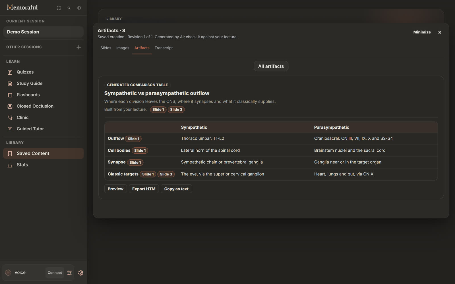
Task: Click the Closed Occlusion icon
Action: 10,106
